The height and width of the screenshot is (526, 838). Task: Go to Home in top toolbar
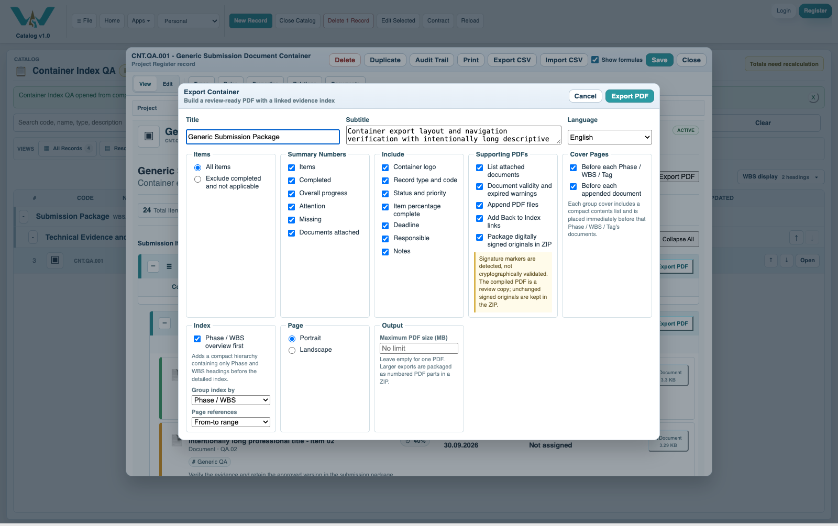(112, 21)
